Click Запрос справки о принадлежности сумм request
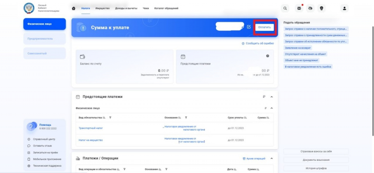 (x=316, y=35)
